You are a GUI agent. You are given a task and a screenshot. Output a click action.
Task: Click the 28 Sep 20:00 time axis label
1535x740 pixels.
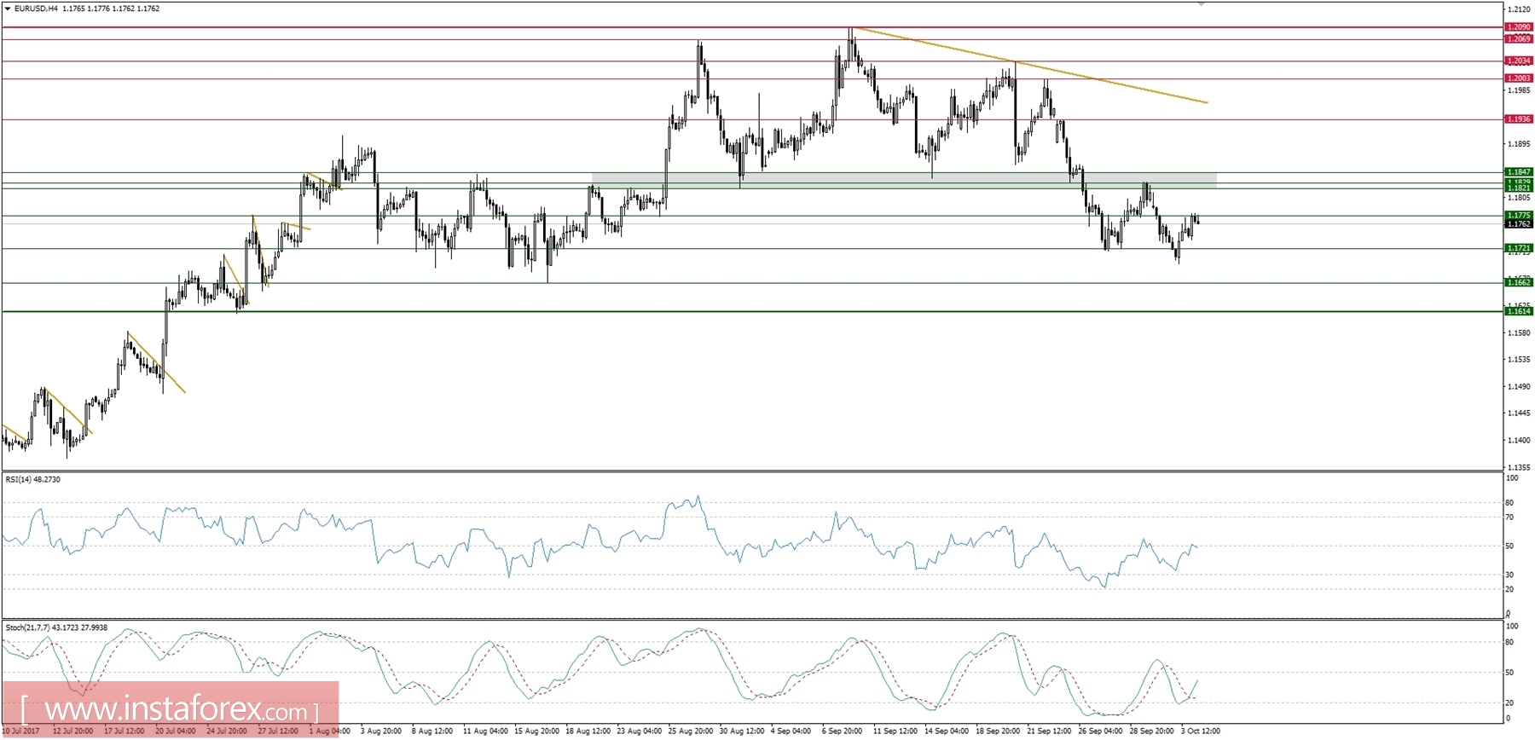(1150, 731)
